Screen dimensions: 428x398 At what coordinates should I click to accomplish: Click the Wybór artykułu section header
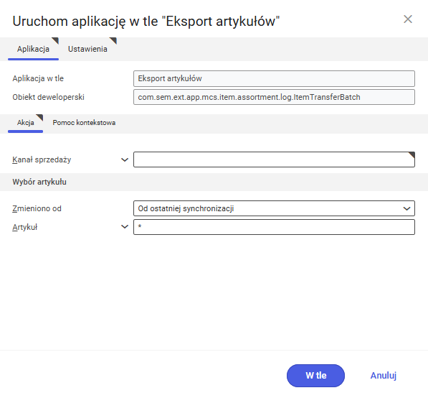tap(39, 182)
